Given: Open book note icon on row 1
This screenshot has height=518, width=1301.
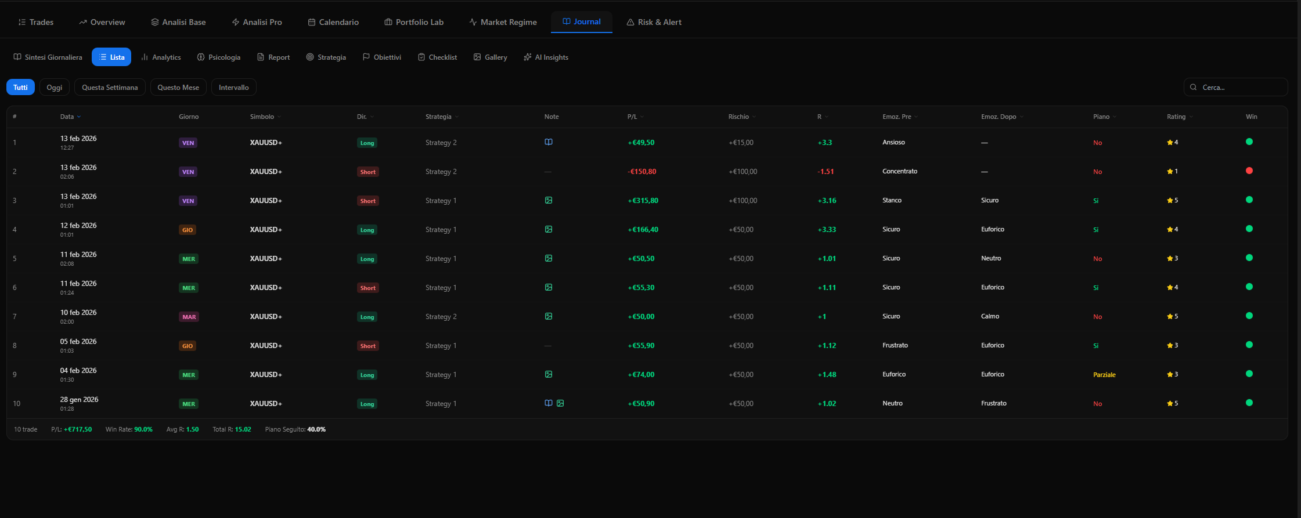Looking at the screenshot, I should tap(548, 142).
